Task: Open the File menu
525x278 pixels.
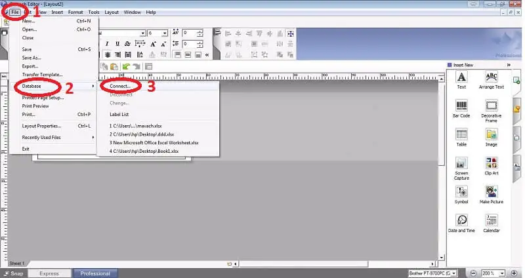Action: [14, 12]
